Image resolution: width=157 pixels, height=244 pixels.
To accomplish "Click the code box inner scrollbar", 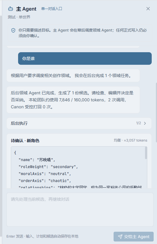I will pyautogui.click(x=146, y=153).
